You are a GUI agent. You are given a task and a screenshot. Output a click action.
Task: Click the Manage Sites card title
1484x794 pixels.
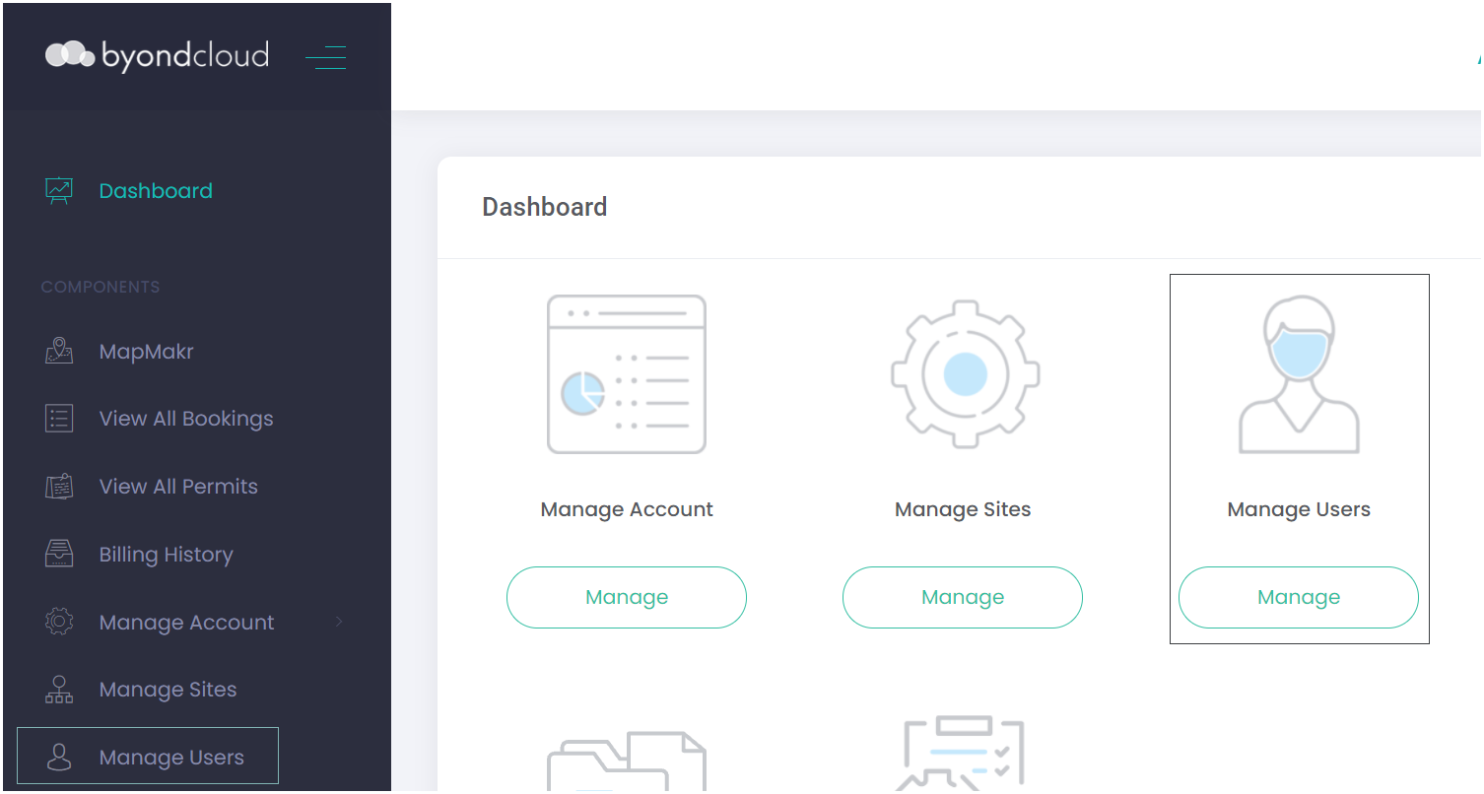pos(963,509)
